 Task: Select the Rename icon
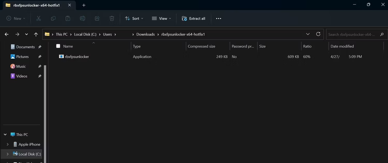click(82, 18)
